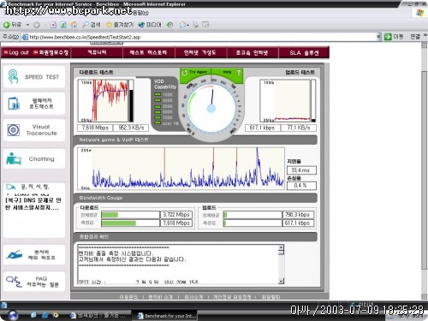The image size is (428, 321).
Task: Click the IE Forward button
Action: [37, 25]
